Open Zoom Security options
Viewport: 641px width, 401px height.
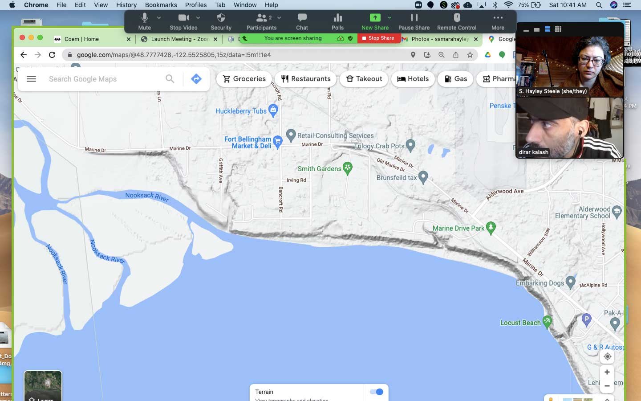pos(221,21)
